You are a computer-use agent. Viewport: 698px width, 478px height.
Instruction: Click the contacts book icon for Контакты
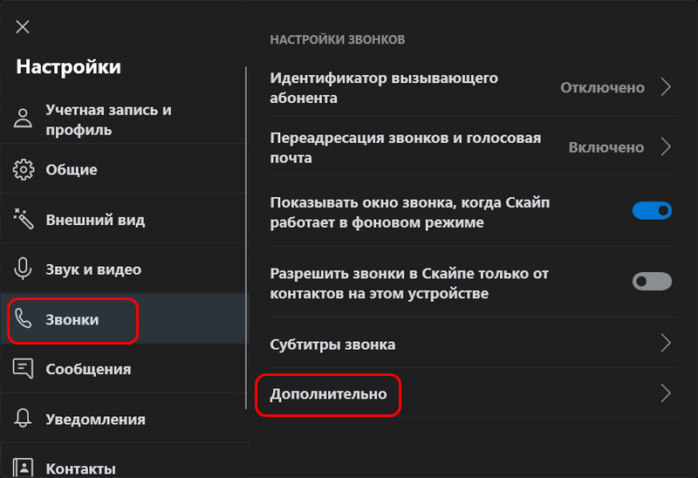23,468
